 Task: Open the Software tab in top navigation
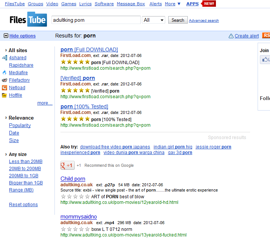(104, 4)
